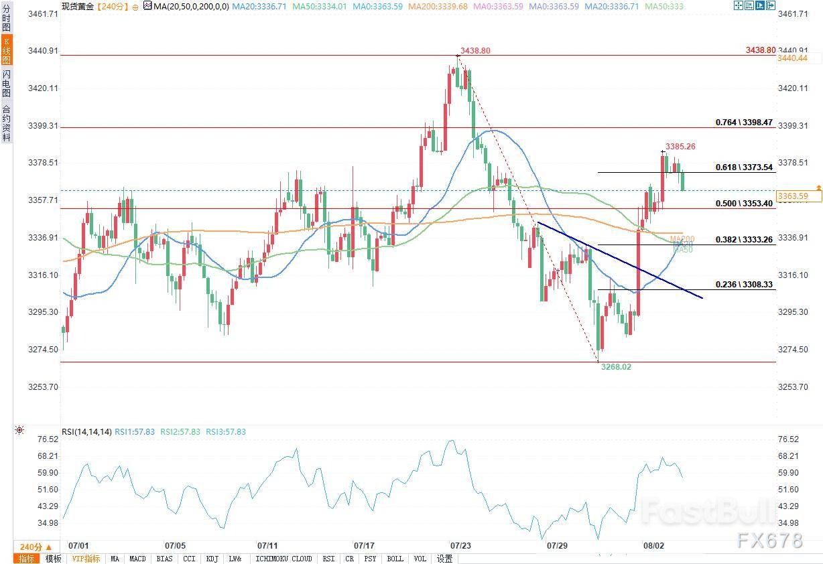Click the 设置 settings button
This screenshot has width=823, height=564.
[444, 559]
